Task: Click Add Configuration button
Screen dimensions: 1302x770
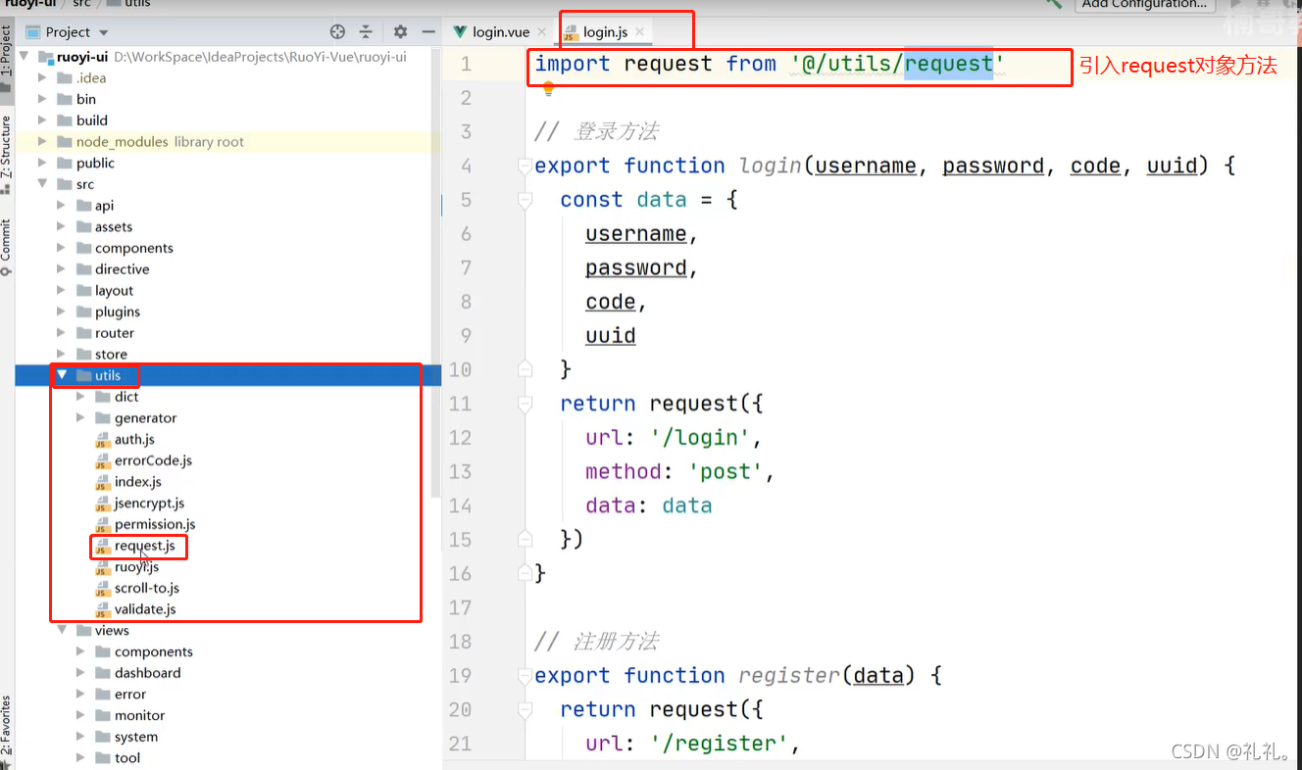Action: pyautogui.click(x=1144, y=5)
